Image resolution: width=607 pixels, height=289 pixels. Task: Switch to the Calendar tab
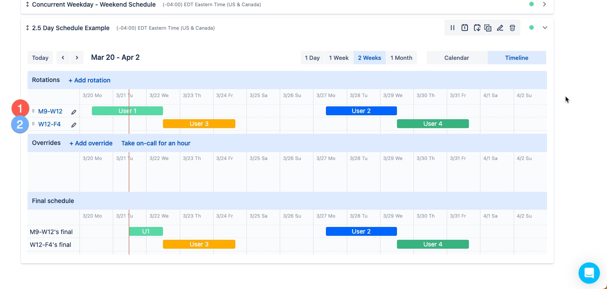(x=456, y=58)
